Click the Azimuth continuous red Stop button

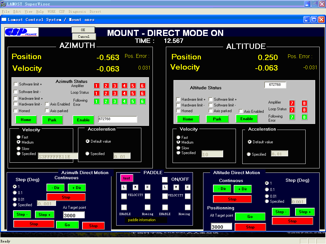point(66,197)
